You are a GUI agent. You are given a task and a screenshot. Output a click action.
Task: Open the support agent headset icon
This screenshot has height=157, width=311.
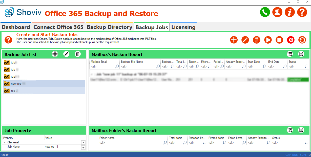(277, 12)
